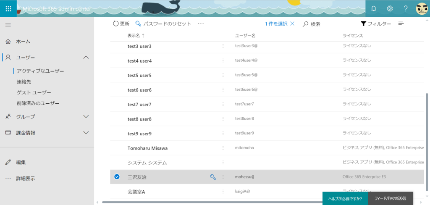This screenshot has width=430, height=205.
Task: Click 編集 to customize navigation
Action: (21, 163)
